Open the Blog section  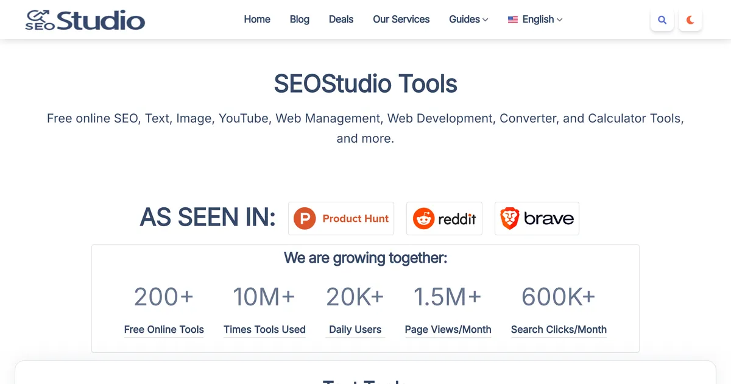[x=299, y=19]
